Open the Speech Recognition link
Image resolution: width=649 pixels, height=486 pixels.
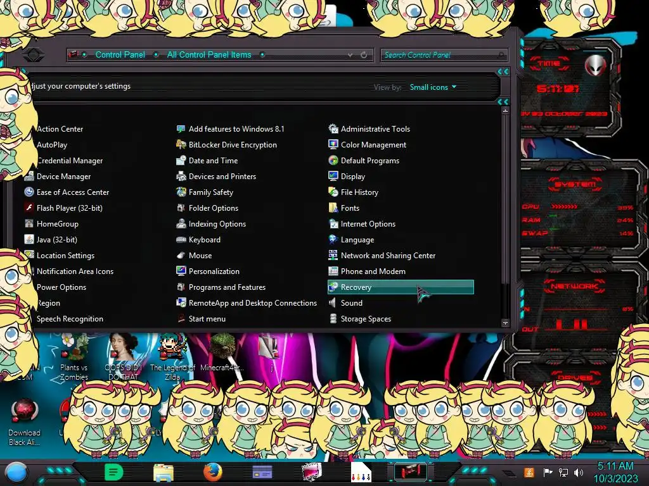pyautogui.click(x=70, y=319)
